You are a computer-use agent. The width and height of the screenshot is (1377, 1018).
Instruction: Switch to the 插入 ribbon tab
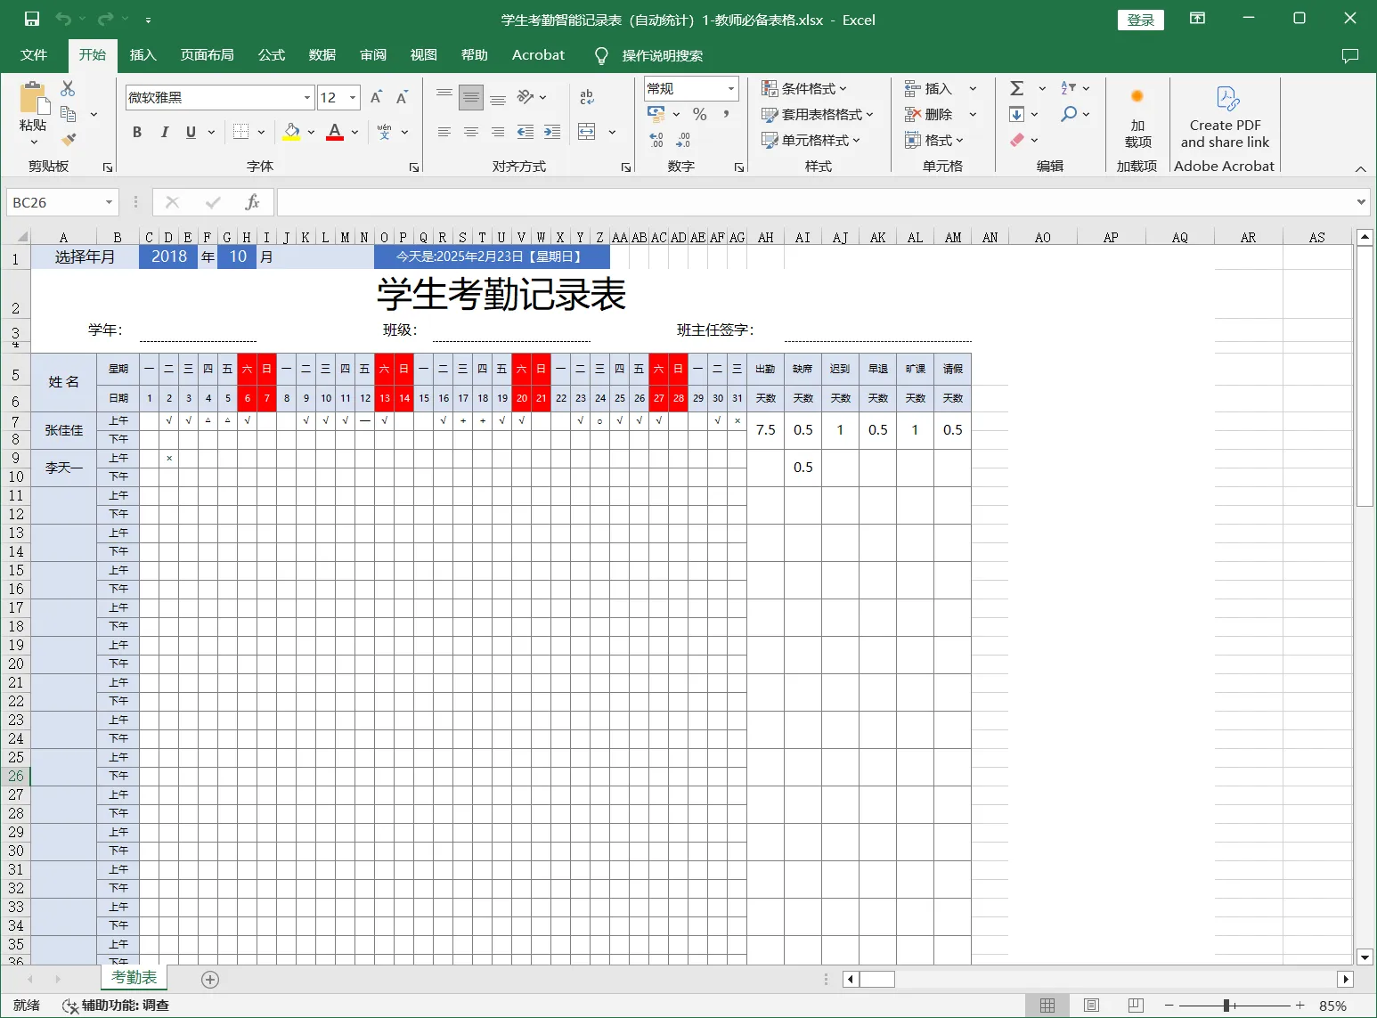pyautogui.click(x=143, y=55)
